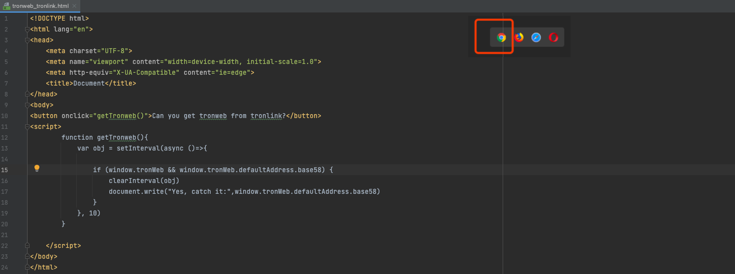Open the page in Safari browser
This screenshot has height=274, width=735.
click(x=536, y=37)
